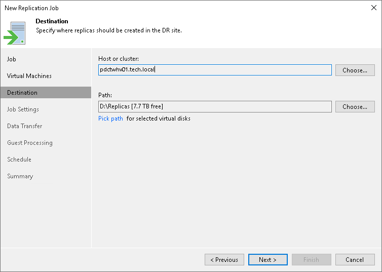
Task: Select the Schedule step
Action: [19, 160]
